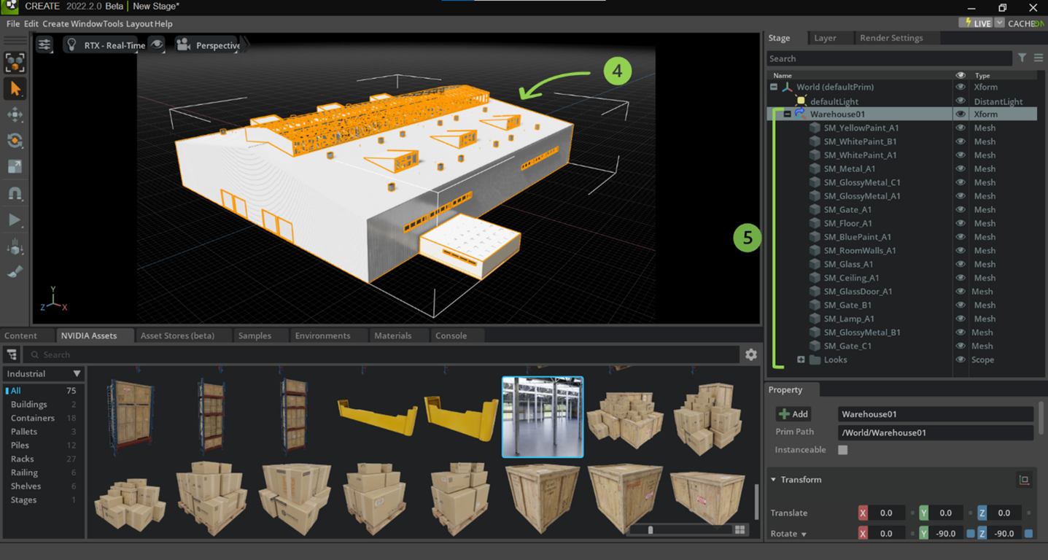Hide SM_Metal_A1 mesh
This screenshot has height=560, width=1048.
coord(960,168)
